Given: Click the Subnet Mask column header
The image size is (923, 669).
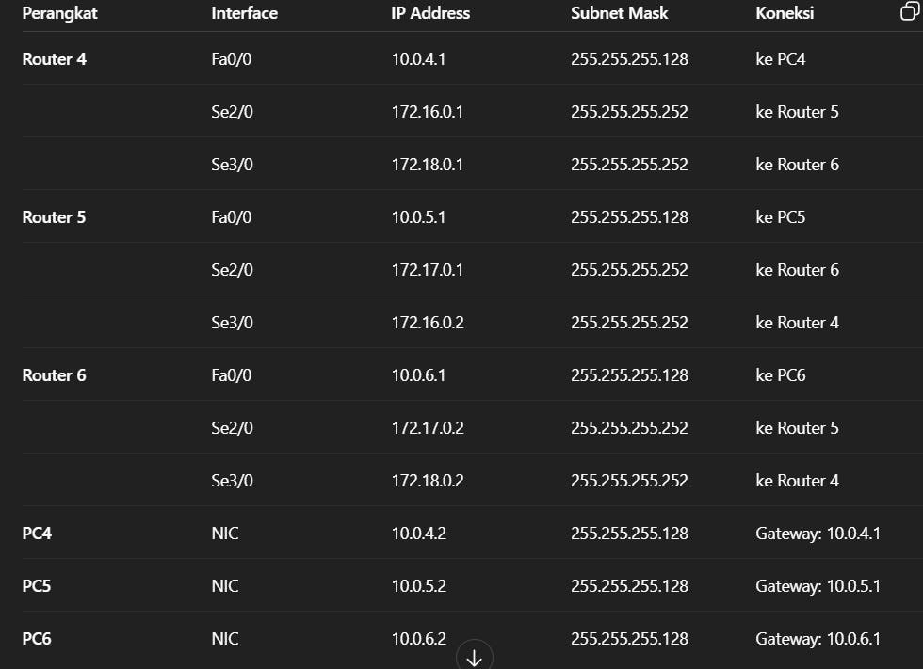Looking at the screenshot, I should pyautogui.click(x=620, y=13).
